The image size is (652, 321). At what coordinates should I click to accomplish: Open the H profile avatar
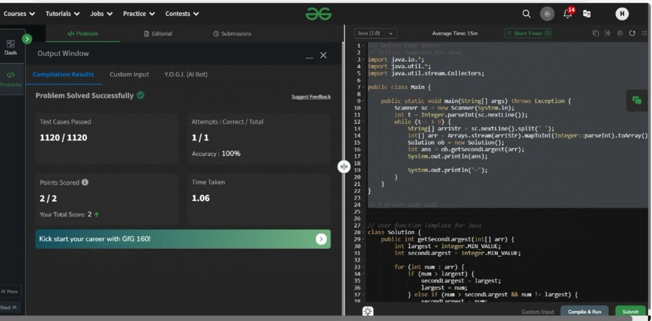622,14
